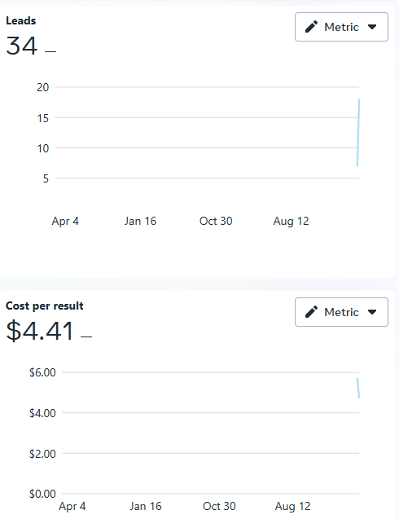Viewport: 399px width, 519px height.
Task: Click Aug 12 label on Leads chart axis
Action: tap(292, 221)
